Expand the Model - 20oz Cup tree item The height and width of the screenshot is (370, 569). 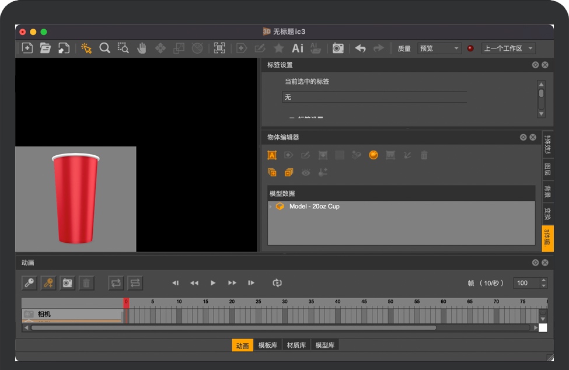coord(270,207)
